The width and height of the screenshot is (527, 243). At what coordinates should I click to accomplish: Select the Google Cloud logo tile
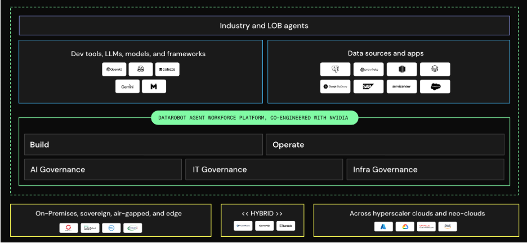coord(405,227)
